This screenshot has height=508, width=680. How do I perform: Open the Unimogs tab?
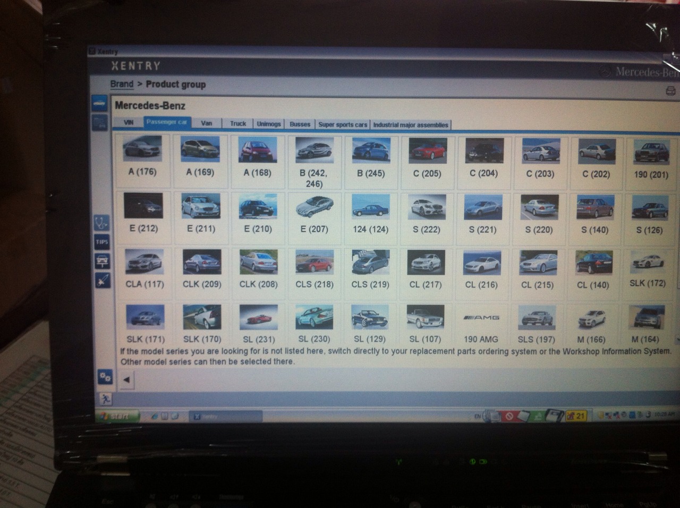click(269, 124)
